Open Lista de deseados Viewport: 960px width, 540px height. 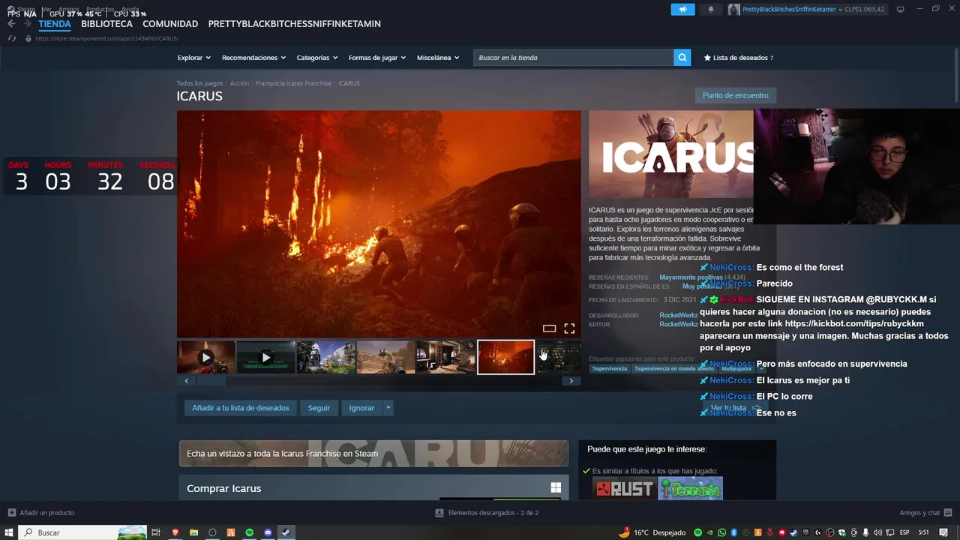(x=739, y=58)
